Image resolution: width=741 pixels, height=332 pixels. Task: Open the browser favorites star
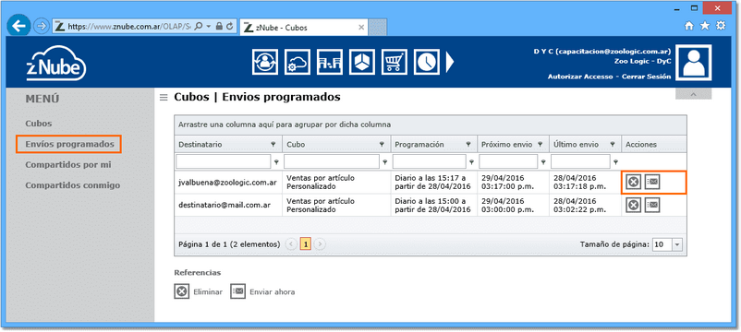705,27
